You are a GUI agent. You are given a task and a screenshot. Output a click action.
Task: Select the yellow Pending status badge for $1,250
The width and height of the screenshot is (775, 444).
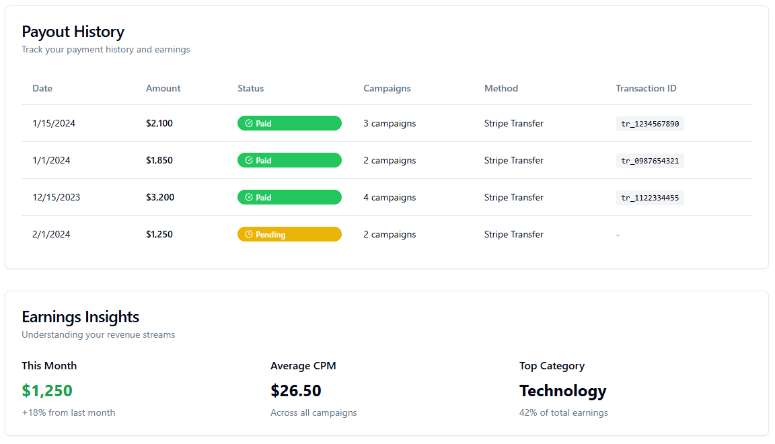click(289, 234)
